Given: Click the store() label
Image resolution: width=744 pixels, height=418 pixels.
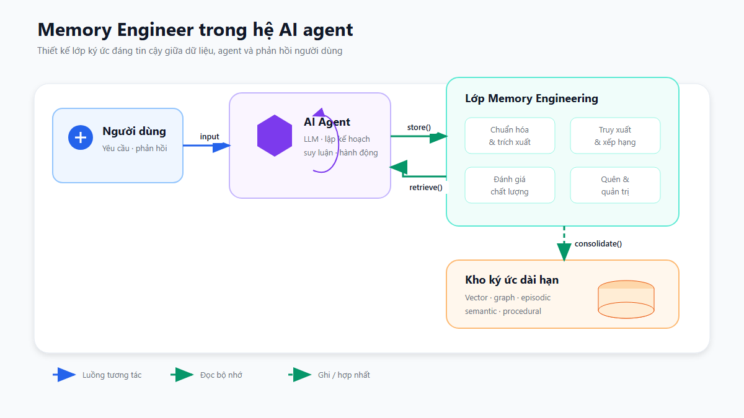Looking at the screenshot, I should coord(419,128).
